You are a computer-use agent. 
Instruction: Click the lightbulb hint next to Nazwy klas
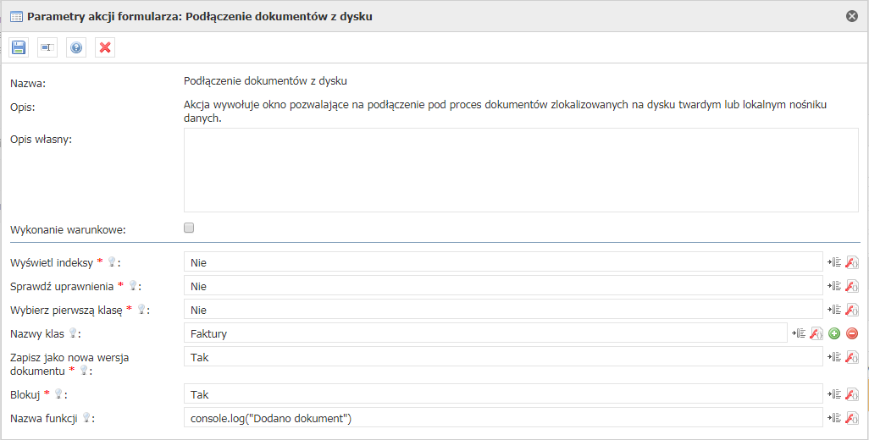click(72, 333)
